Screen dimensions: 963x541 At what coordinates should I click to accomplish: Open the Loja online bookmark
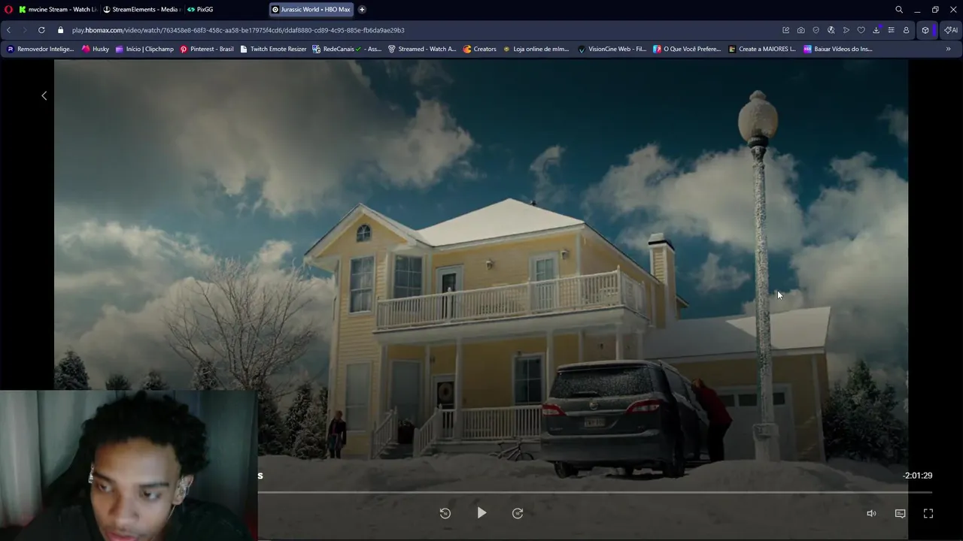click(x=536, y=49)
